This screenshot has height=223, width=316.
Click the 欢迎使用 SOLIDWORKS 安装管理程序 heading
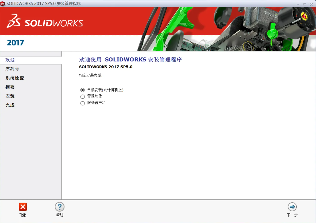130,60
